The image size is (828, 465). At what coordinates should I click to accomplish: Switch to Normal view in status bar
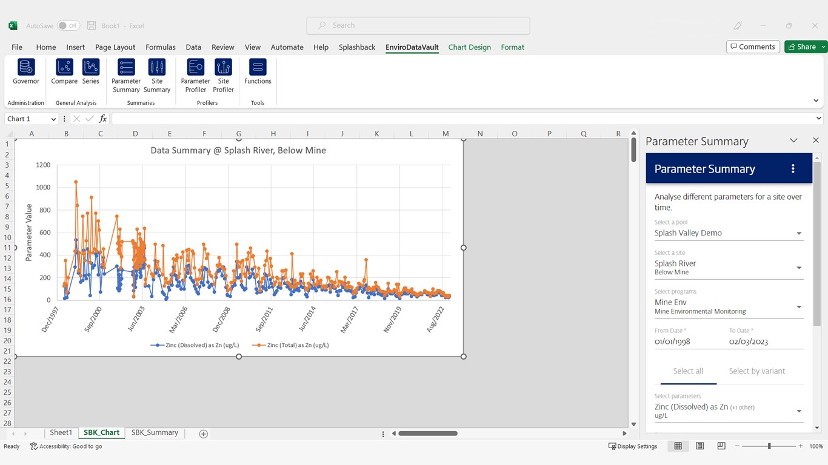[x=678, y=446]
